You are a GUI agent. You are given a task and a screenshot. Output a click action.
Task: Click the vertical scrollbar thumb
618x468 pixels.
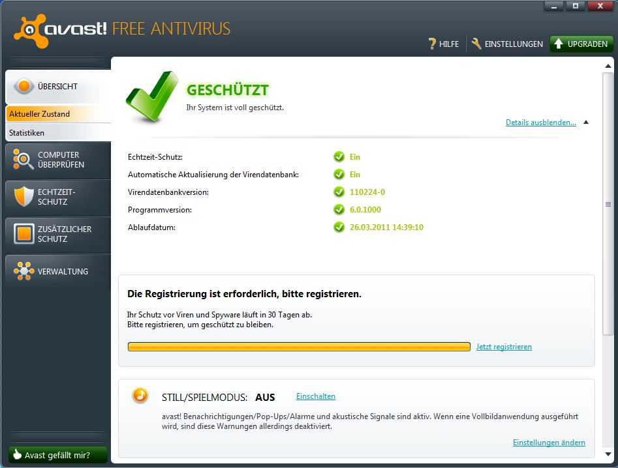(x=608, y=204)
